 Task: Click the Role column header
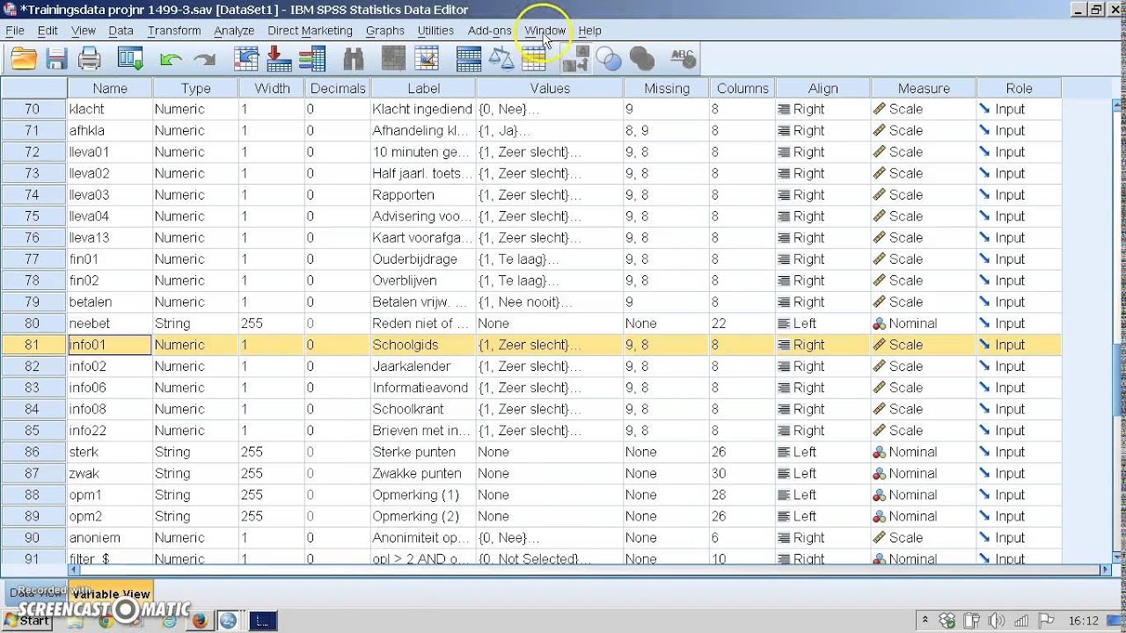click(x=1019, y=88)
